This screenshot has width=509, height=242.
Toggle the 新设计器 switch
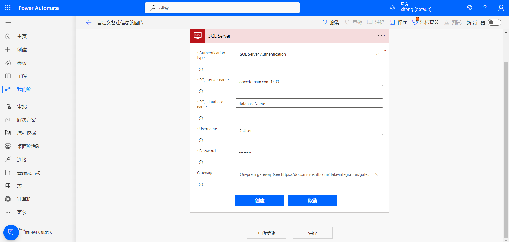(x=494, y=23)
